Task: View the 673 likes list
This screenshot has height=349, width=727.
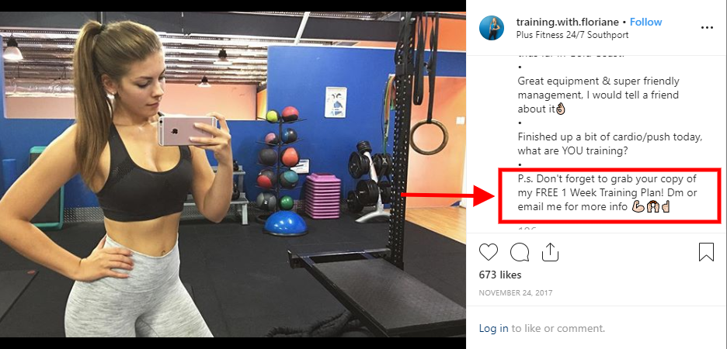Action: tap(500, 275)
